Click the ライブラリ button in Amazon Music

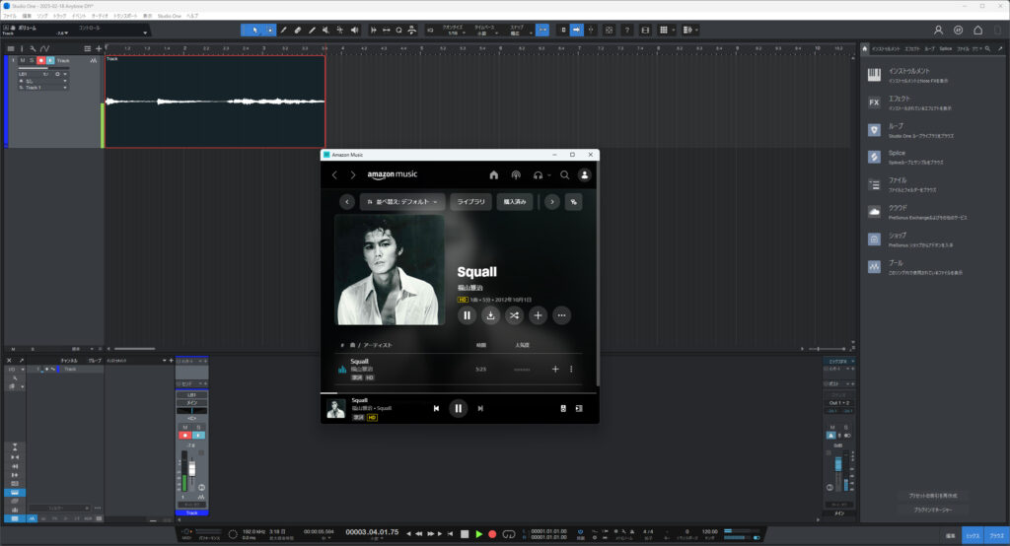click(470, 201)
